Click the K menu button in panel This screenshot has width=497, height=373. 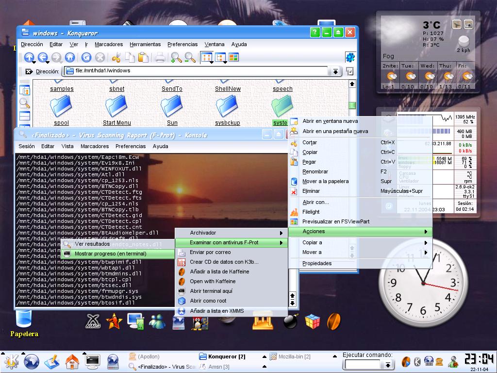point(11,361)
